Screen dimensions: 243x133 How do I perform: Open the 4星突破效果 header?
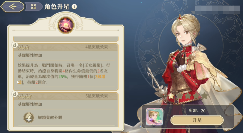[x=66, y=47]
